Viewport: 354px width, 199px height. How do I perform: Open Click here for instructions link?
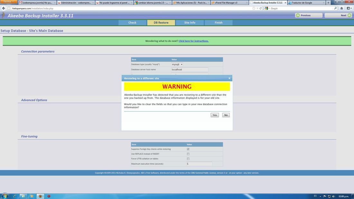[193, 41]
